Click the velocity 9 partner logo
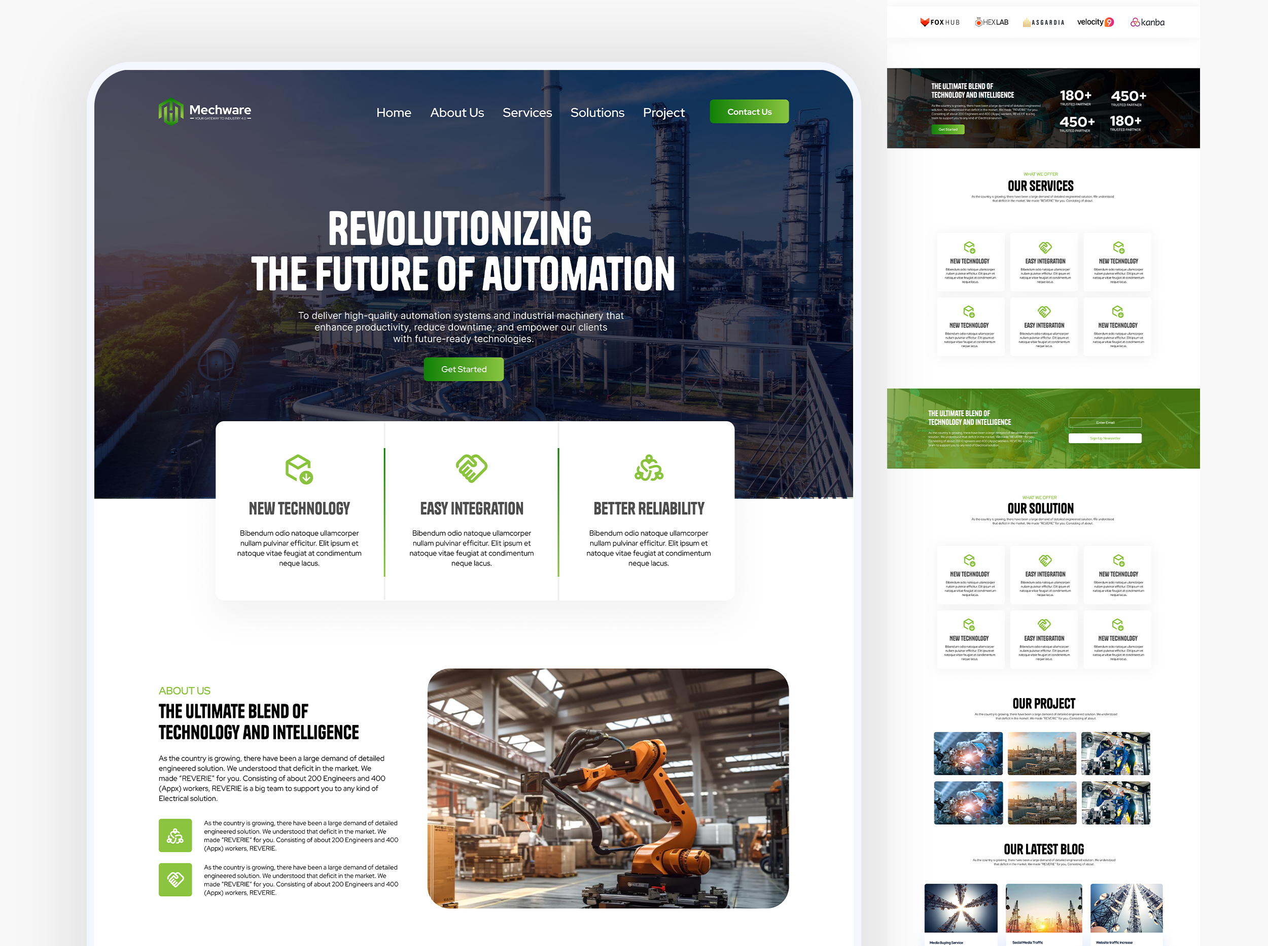Viewport: 1268px width, 946px height. pos(1096,22)
